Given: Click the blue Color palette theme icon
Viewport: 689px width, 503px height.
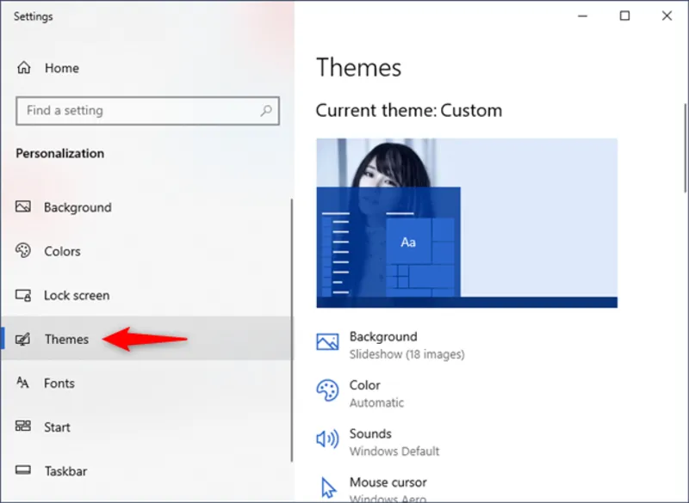Looking at the screenshot, I should 327,390.
